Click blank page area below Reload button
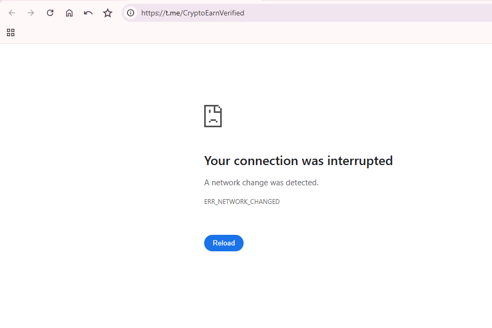The height and width of the screenshot is (328, 492). (224, 293)
